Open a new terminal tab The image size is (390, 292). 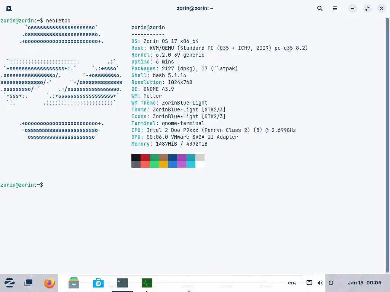click(9, 8)
